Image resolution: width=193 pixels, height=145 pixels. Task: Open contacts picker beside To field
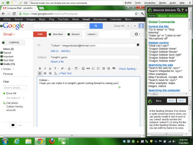(x=138, y=45)
